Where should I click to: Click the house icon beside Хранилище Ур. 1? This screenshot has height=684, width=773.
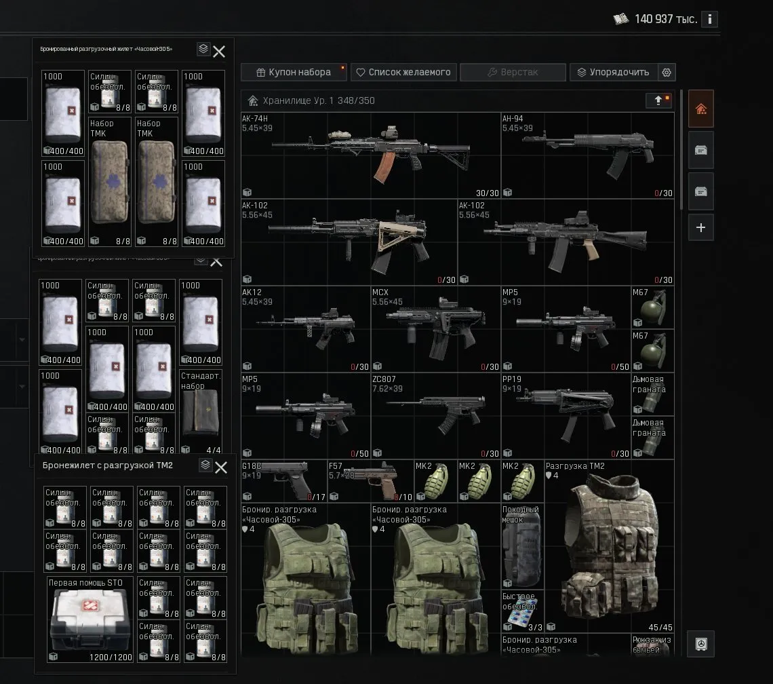click(x=253, y=100)
